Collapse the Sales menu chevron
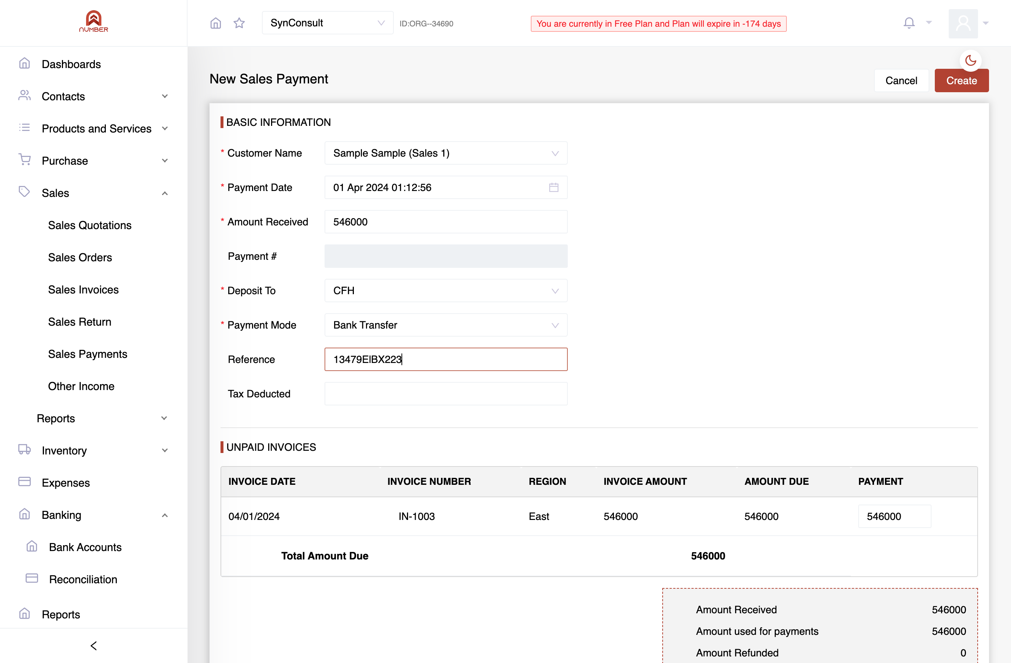The width and height of the screenshot is (1011, 663). [x=165, y=194]
